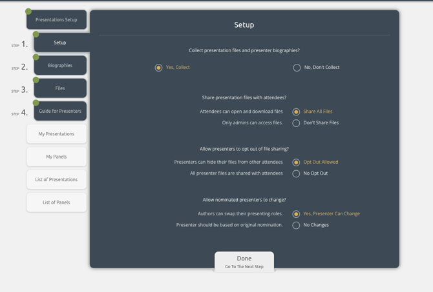Click Done to go to next step
Screen dimensions: 433x292
[x=244, y=262]
